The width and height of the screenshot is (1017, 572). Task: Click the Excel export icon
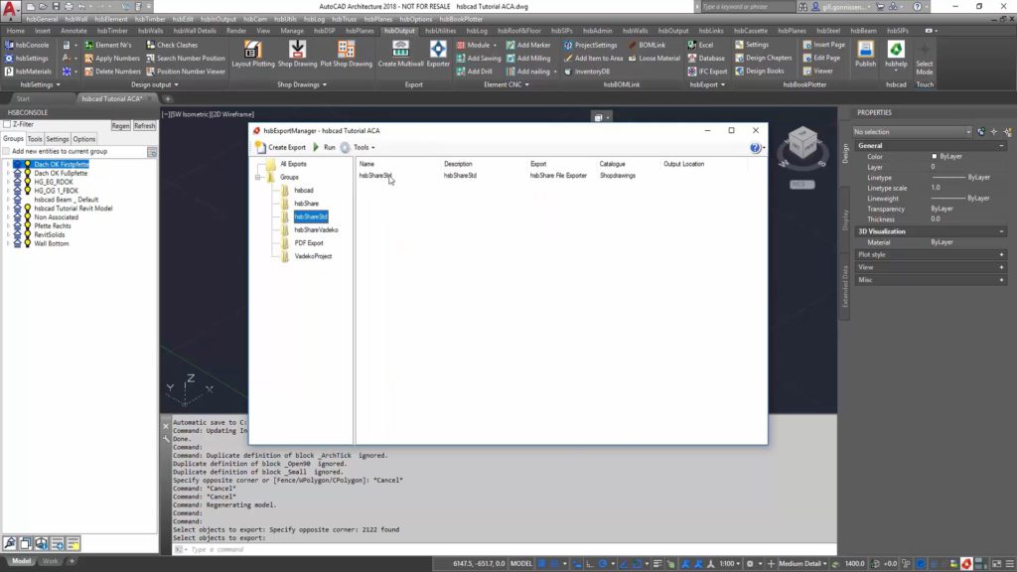[x=700, y=45]
